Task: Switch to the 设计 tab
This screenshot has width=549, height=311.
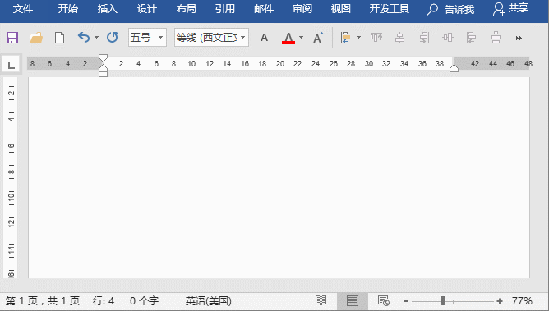Action: coord(147,9)
